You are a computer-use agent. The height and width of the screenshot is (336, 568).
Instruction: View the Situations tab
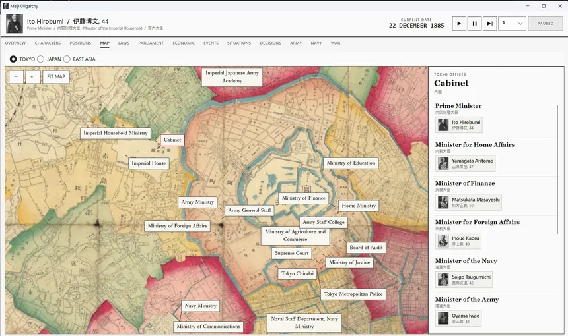point(239,43)
